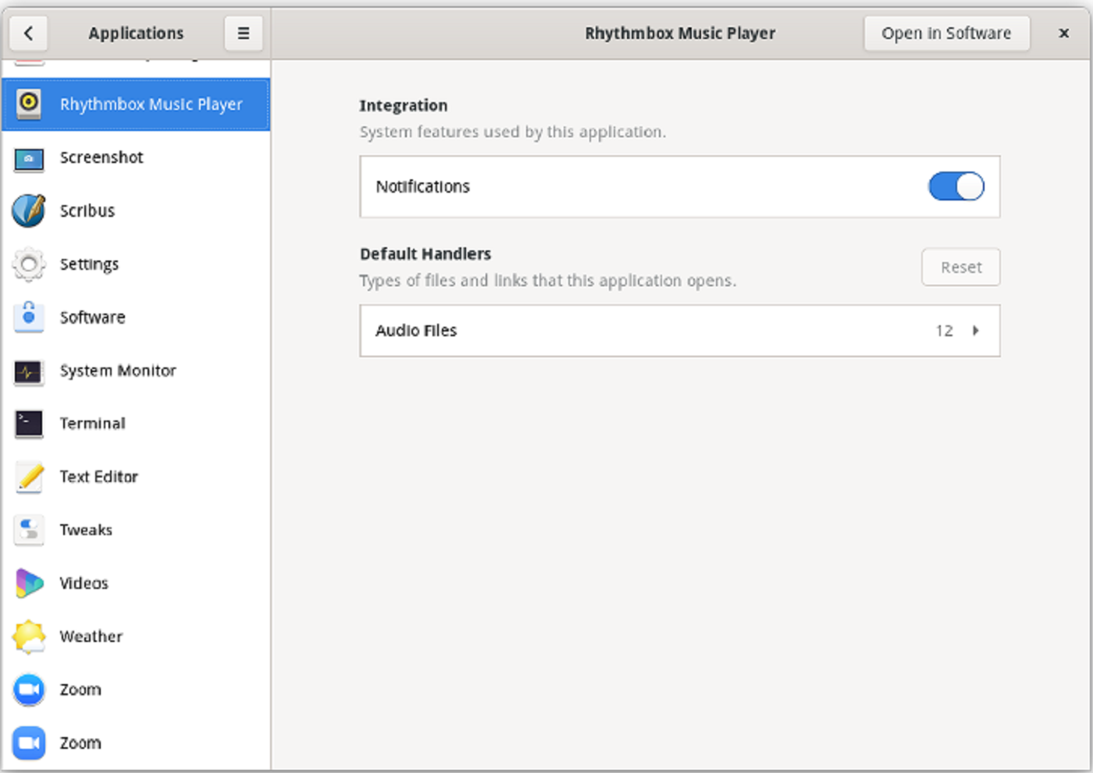Toggle Notifications off for Rhythmbox
1093x773 pixels.
956,186
